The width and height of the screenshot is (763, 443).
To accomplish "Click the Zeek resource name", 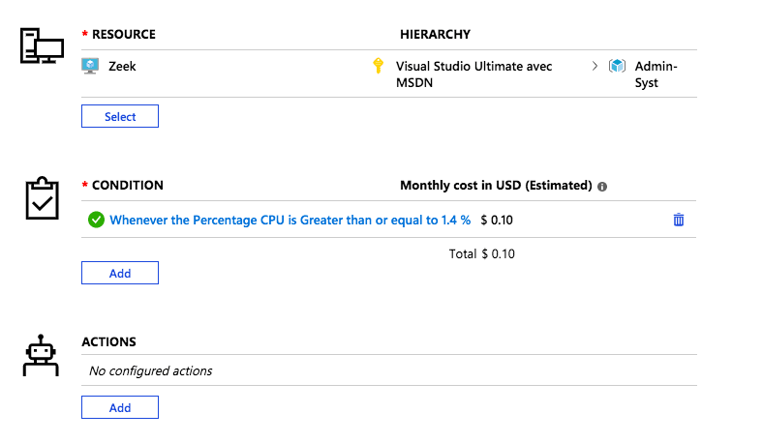I will click(122, 67).
